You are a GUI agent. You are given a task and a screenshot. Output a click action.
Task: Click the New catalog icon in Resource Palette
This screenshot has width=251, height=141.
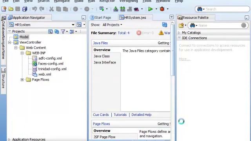pos(181,25)
